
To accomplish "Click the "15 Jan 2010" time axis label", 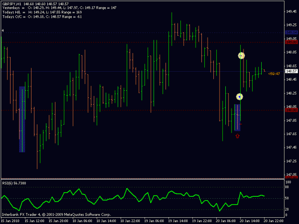I will (11, 221).
